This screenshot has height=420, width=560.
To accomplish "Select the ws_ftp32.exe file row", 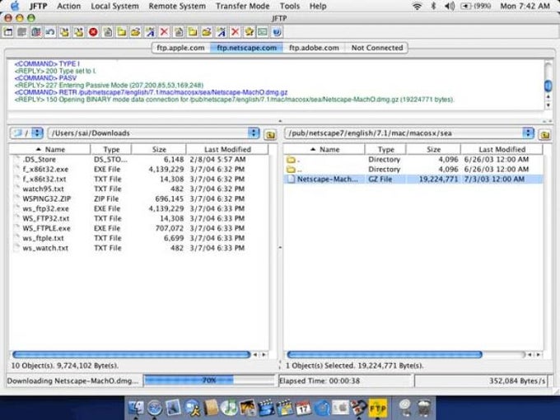I will [x=138, y=208].
